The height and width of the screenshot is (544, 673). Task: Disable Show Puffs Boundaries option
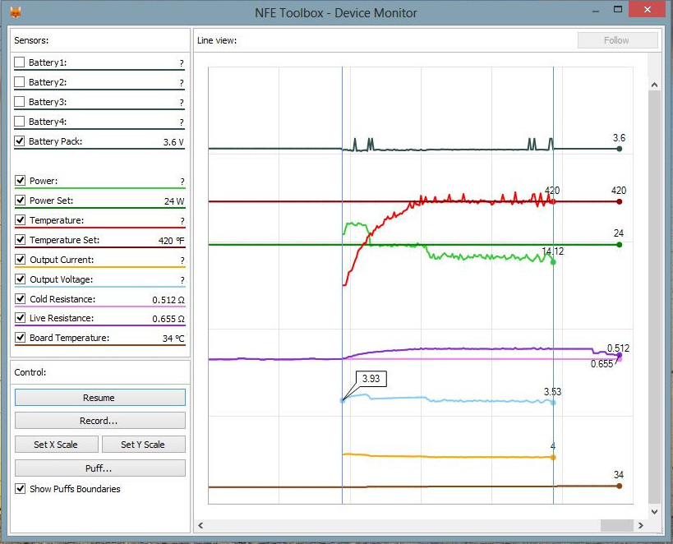point(21,489)
